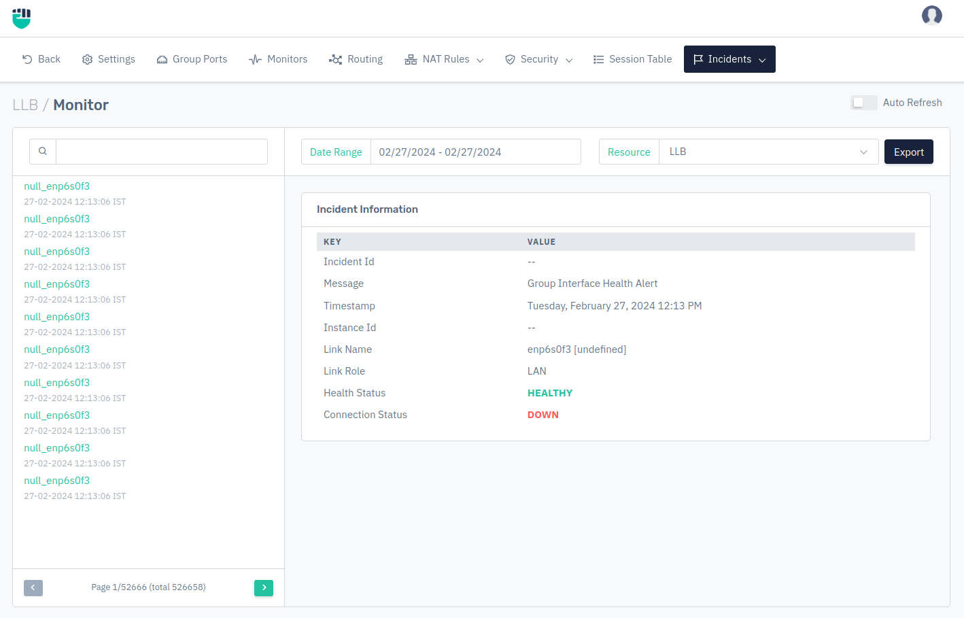The image size is (964, 618).
Task: Click the Resource label
Action: [x=629, y=152]
